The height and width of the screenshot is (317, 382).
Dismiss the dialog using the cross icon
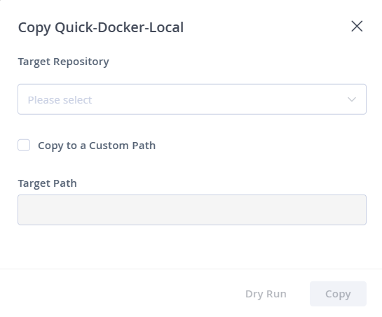tap(357, 27)
